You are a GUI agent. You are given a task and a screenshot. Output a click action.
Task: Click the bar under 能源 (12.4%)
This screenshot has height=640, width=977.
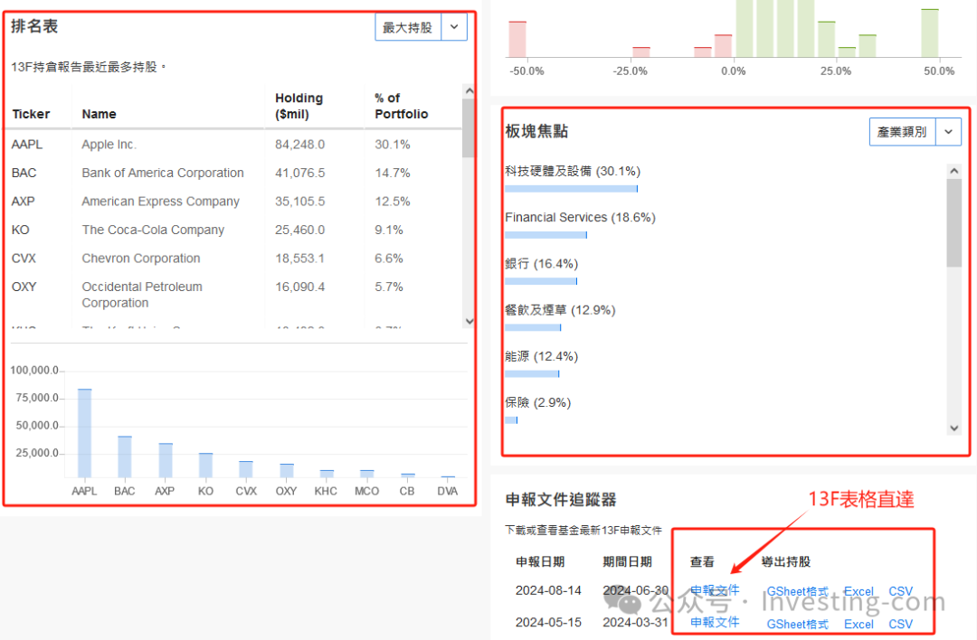532,374
